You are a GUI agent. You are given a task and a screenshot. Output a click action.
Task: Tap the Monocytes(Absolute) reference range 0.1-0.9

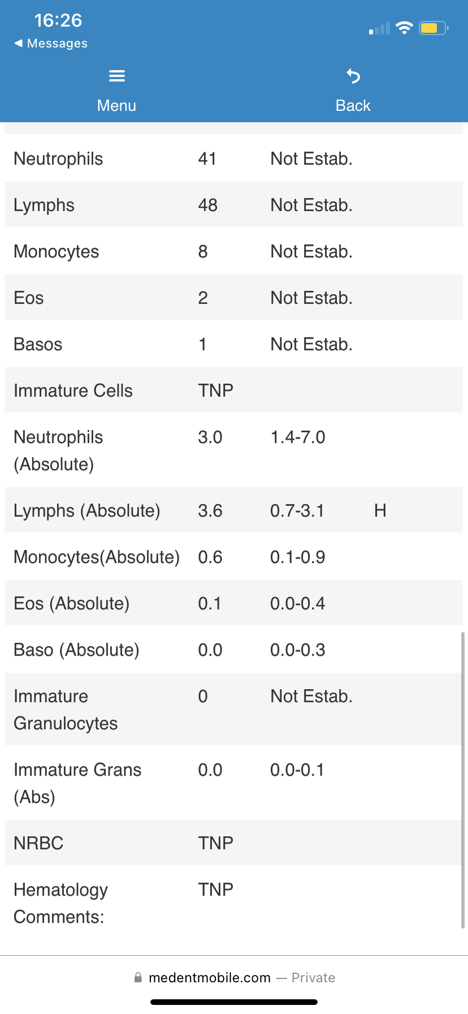tap(297, 557)
